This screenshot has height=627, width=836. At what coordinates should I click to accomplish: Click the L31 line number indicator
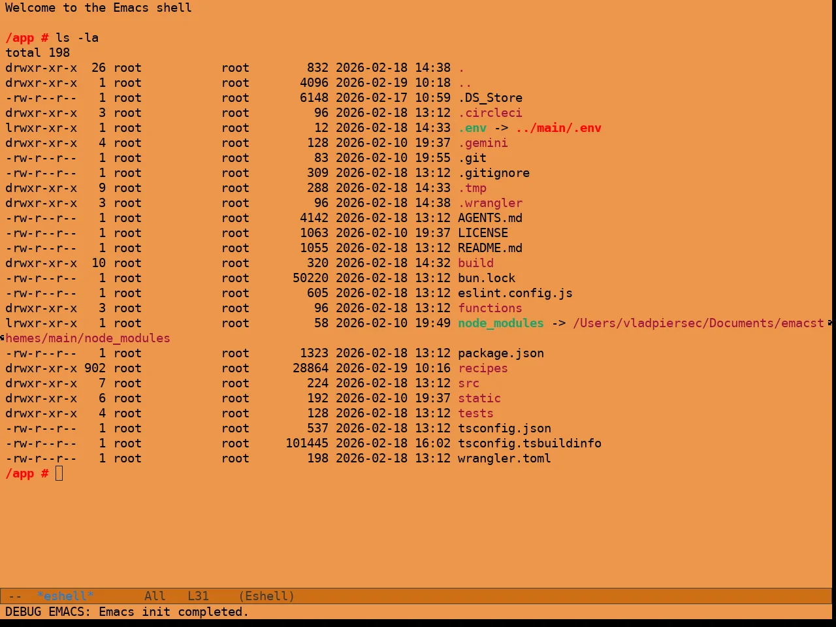pos(199,596)
